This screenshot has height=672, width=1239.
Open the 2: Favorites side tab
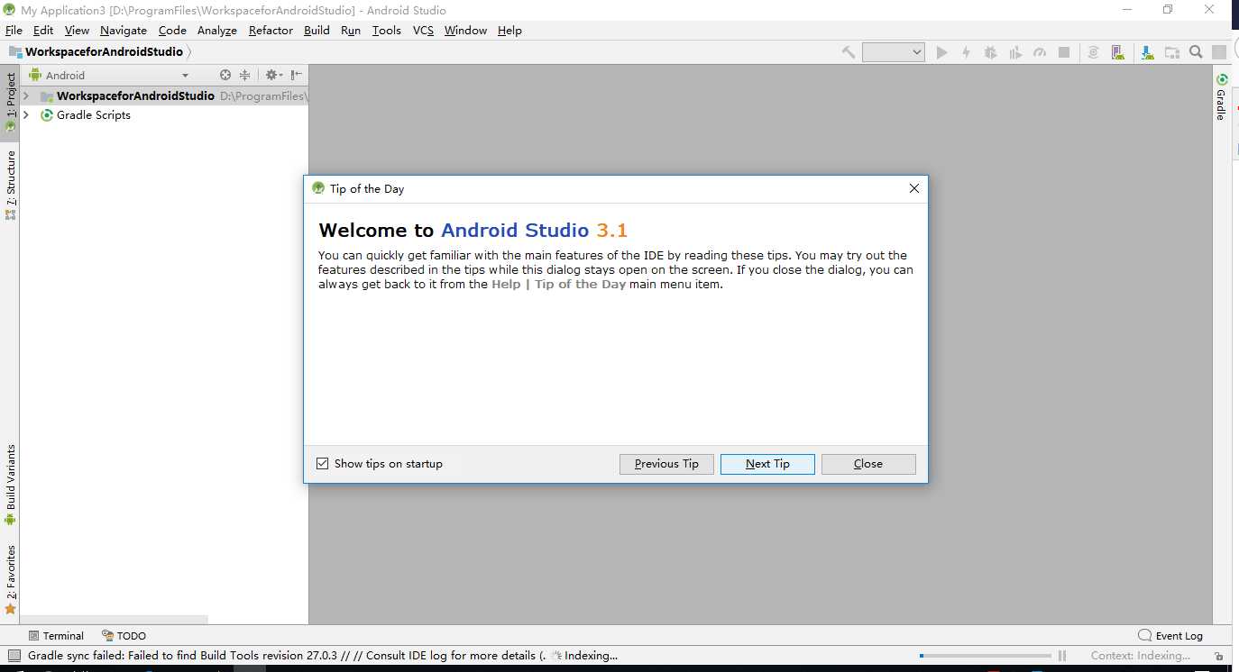pos(11,579)
